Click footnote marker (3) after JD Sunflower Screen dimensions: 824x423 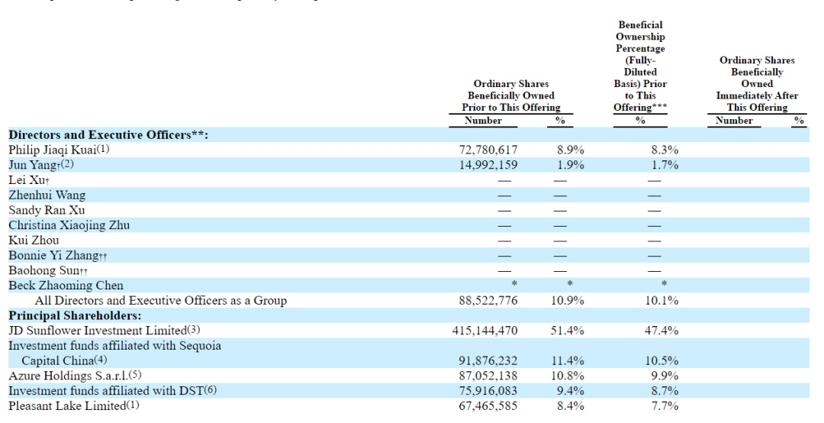194,330
